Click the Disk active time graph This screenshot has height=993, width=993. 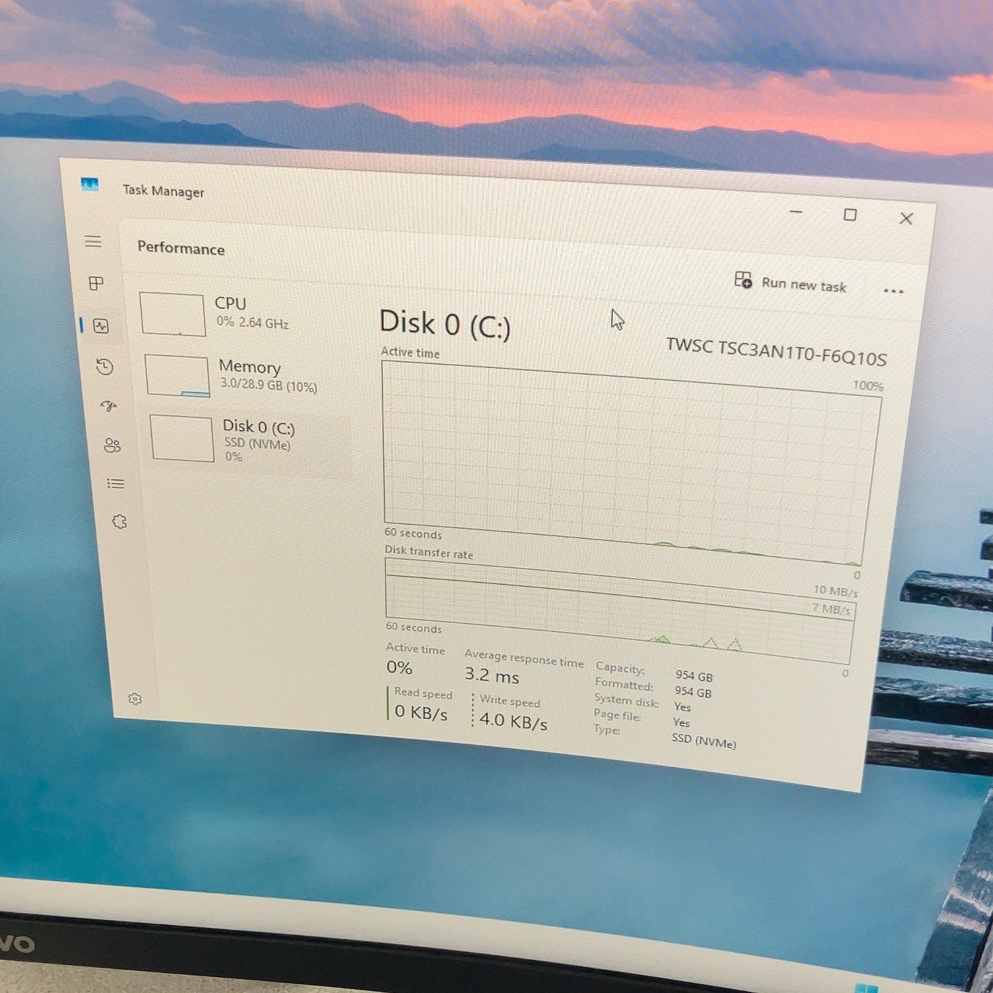pos(632,463)
